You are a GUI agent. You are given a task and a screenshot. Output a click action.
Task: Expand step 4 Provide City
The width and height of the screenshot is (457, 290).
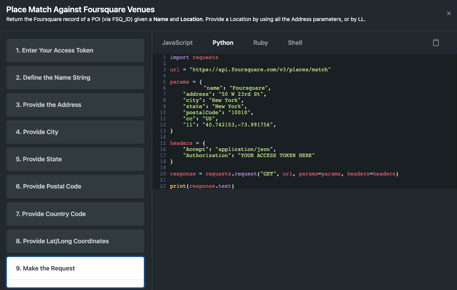pos(75,132)
